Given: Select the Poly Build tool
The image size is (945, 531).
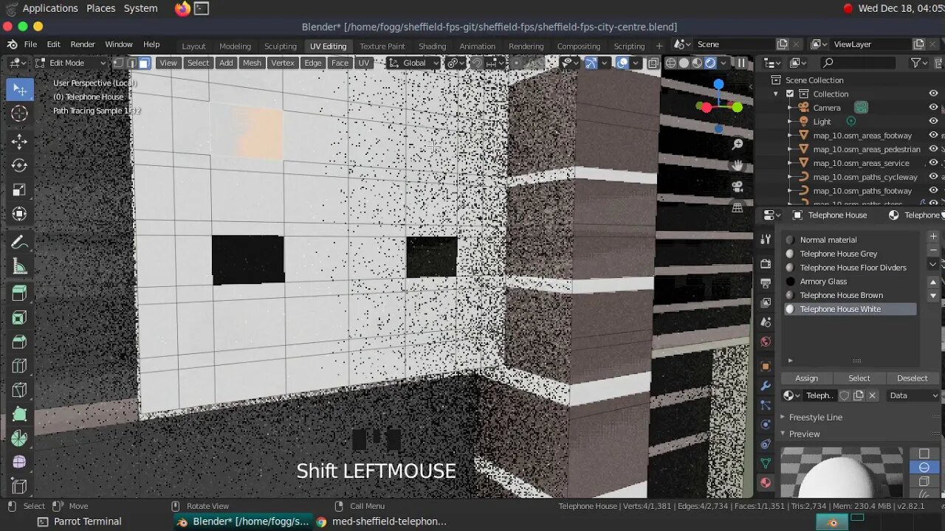Looking at the screenshot, I should (20, 414).
